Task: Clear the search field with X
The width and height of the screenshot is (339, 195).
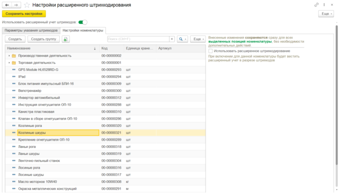Action: [172, 39]
